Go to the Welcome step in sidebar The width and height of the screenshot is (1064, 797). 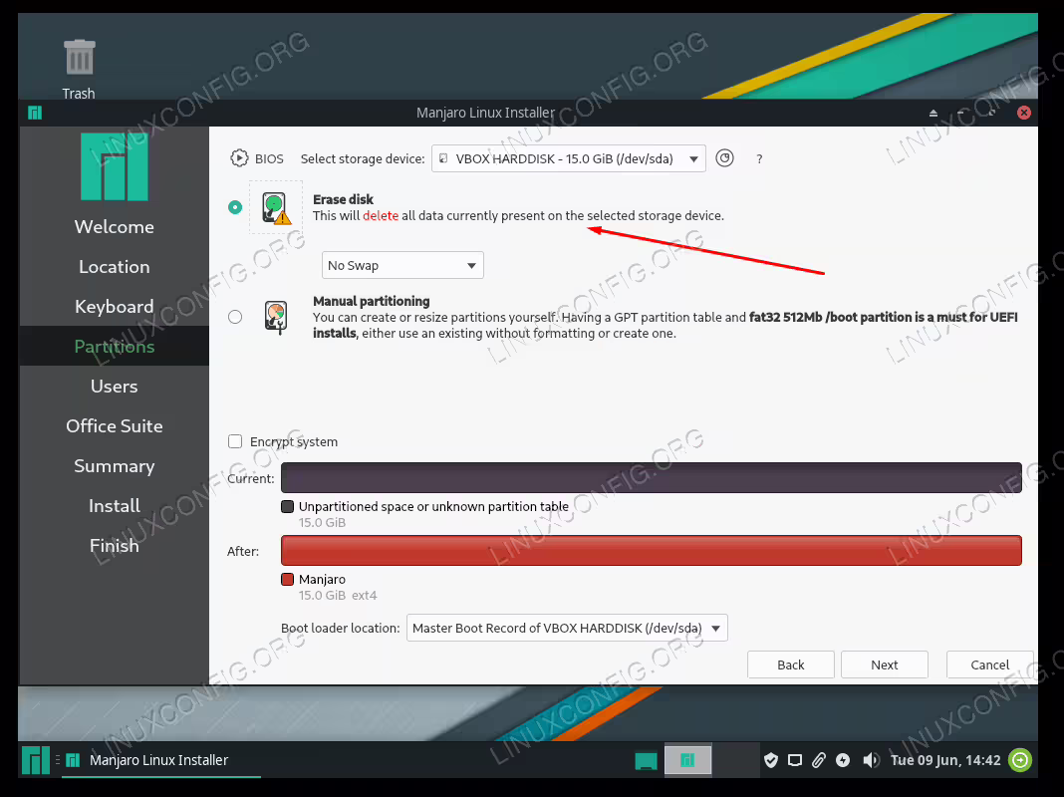pos(114,226)
